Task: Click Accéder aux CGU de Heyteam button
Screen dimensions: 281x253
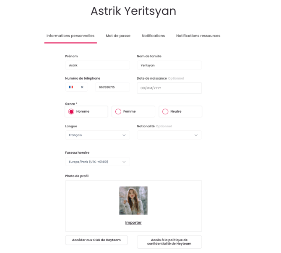Action: [x=96, y=240]
